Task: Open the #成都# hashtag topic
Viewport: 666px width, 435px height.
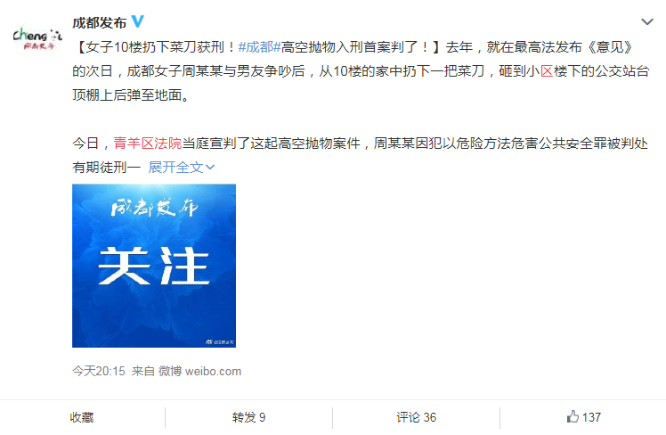Action: pos(259,46)
